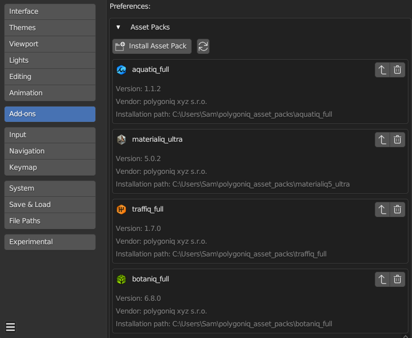Open the hamburger menu in bottom corner

[10, 327]
